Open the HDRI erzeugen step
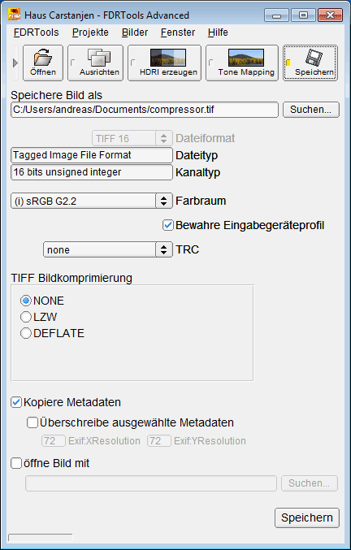Image resolution: width=351 pixels, height=550 pixels. click(164, 63)
